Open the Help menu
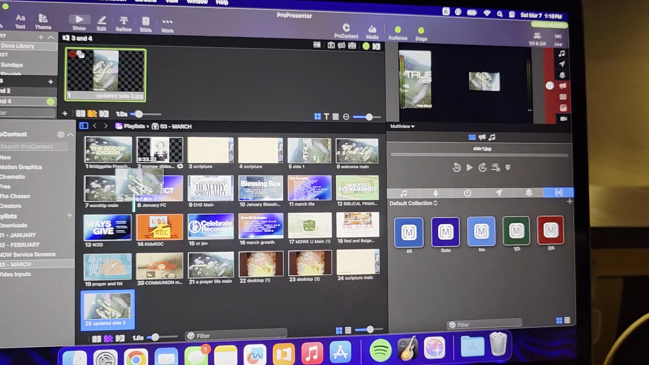Screen dimensions: 649x365 click(222, 2)
